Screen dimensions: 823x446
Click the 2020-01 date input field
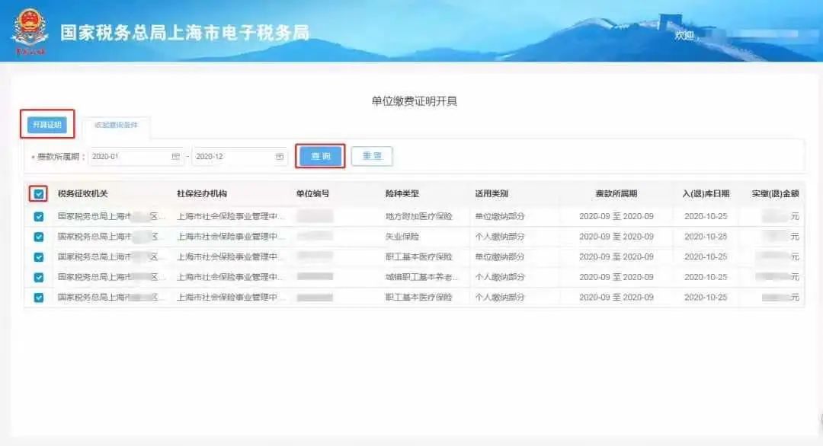pyautogui.click(x=133, y=156)
